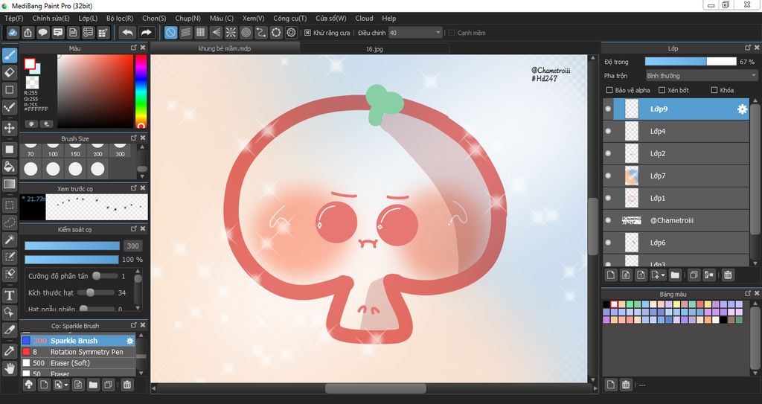
Task: Float the Brush Size panel
Action: click(x=134, y=138)
